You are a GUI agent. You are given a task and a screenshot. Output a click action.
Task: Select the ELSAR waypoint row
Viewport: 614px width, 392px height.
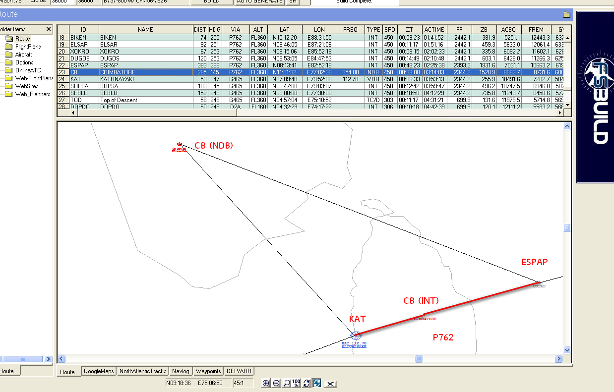[x=311, y=44]
